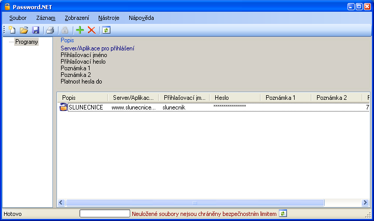The width and height of the screenshot is (374, 221).
Task: Delete record using red X icon
Action: tap(92, 30)
